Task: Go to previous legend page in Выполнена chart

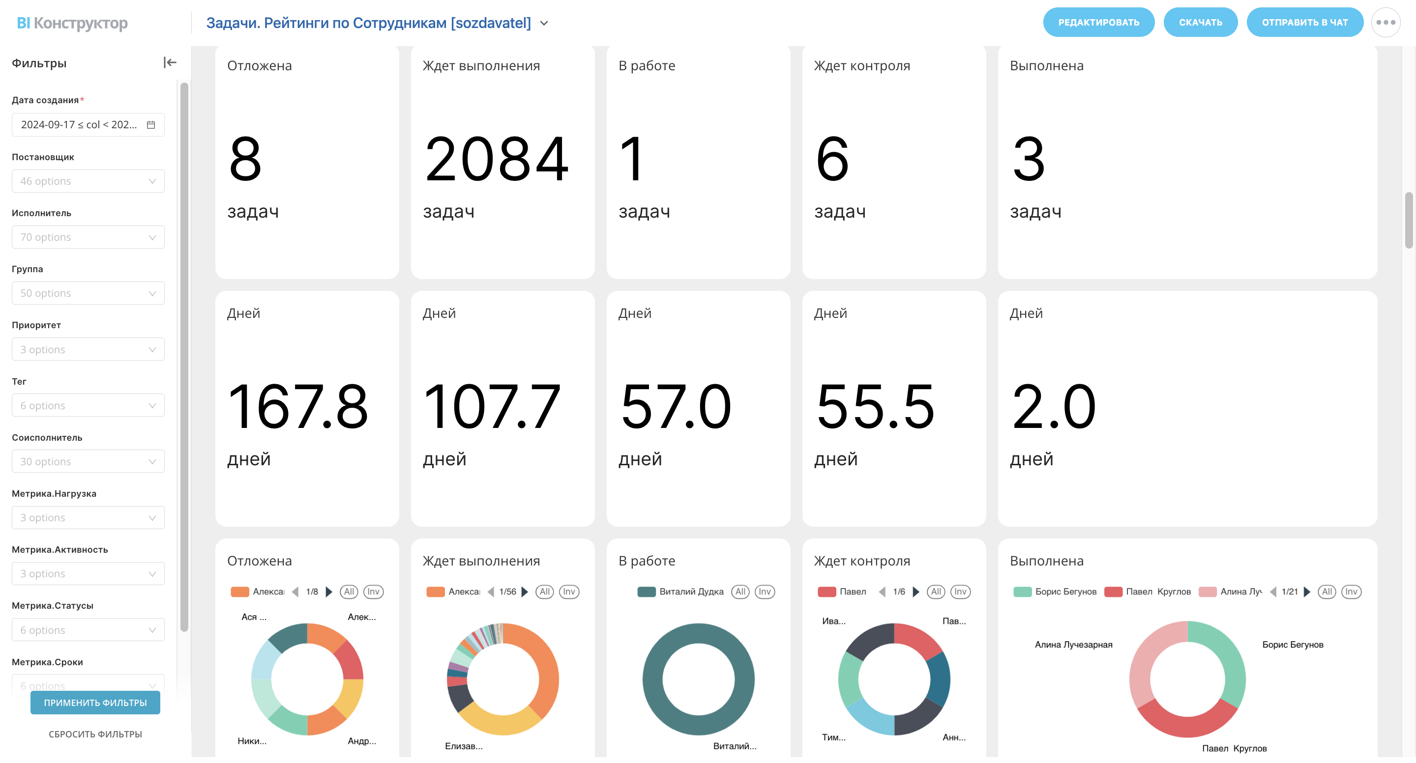Action: click(x=1273, y=592)
